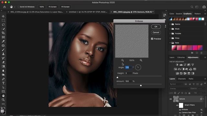Screen dimensions: 207x116
Task: Add a Levels adjustment
Action: click(181, 65)
